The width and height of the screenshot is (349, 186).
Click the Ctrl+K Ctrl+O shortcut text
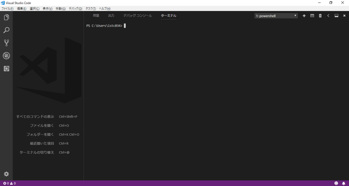click(69, 134)
